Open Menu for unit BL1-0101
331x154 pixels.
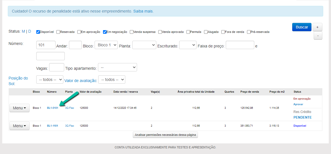pyautogui.click(x=19, y=108)
